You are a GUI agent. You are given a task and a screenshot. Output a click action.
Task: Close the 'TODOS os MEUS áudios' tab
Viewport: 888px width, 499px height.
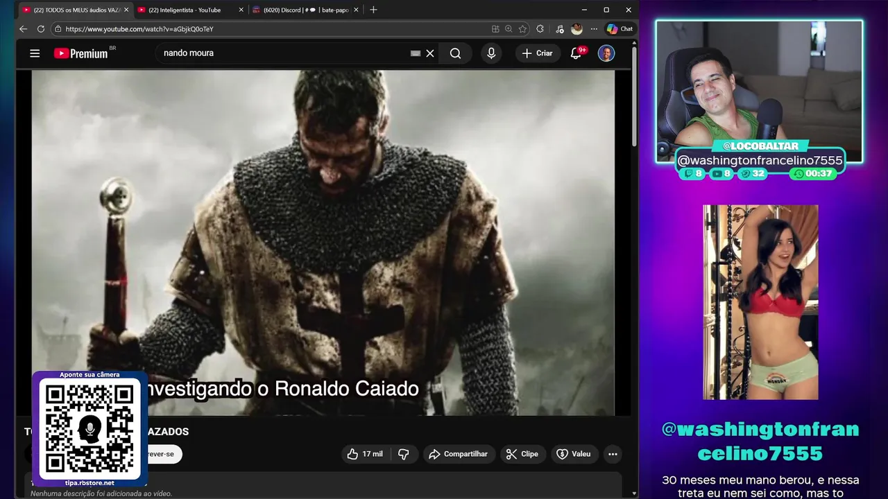click(x=126, y=10)
